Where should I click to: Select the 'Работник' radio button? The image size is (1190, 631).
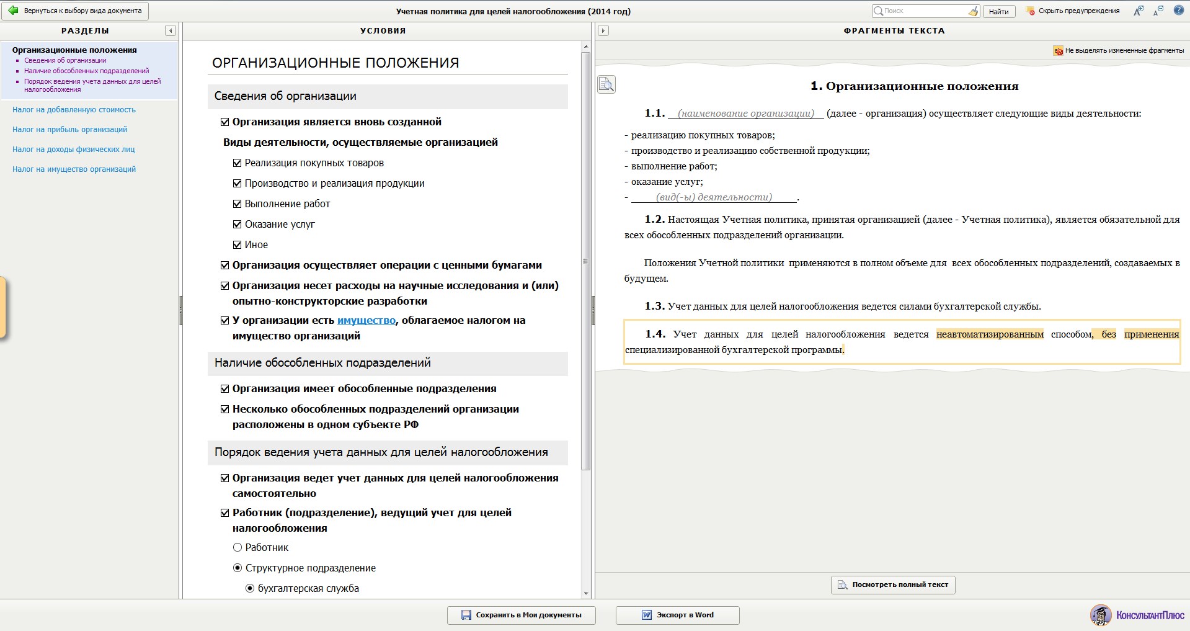click(237, 547)
